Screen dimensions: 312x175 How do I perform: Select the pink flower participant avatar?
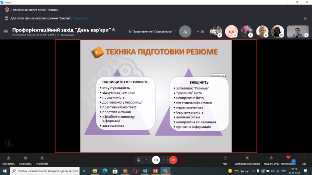click(x=247, y=32)
